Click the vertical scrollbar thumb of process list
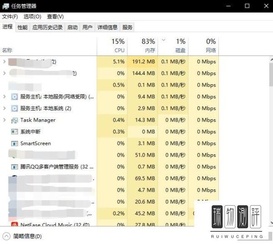 pyautogui.click(x=271, y=75)
